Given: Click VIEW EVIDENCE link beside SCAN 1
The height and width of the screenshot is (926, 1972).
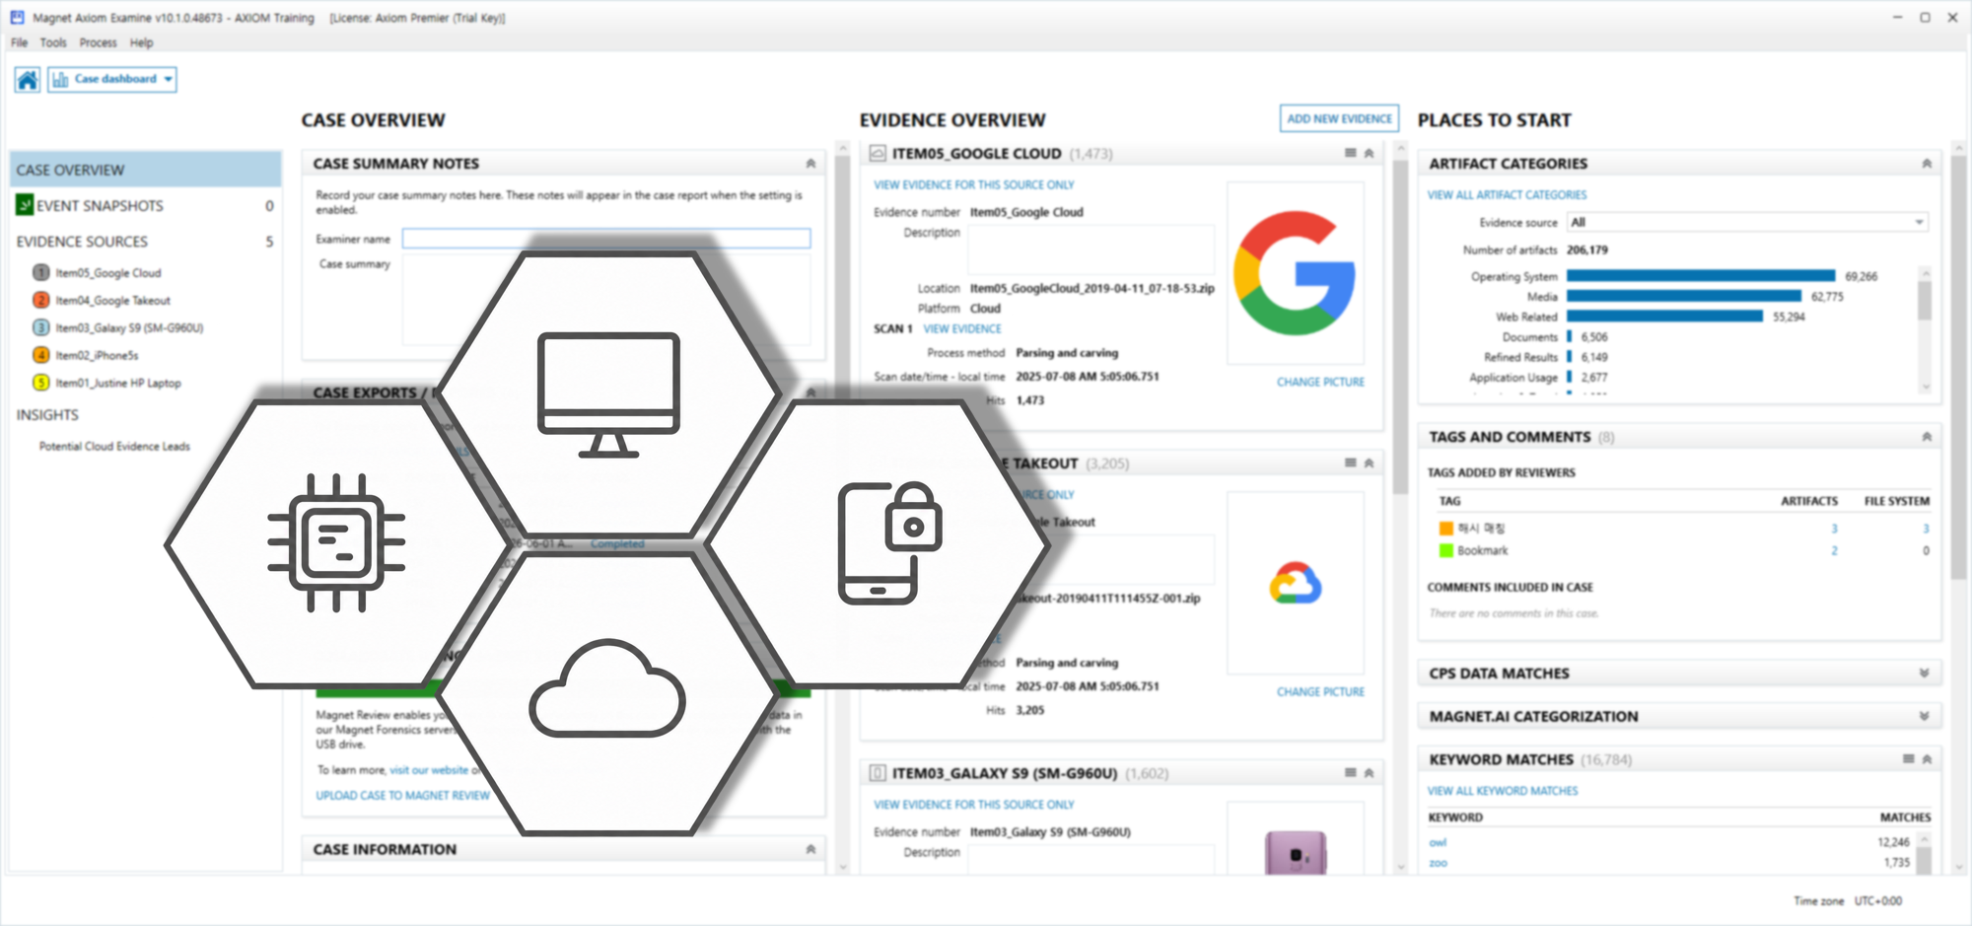Looking at the screenshot, I should [x=962, y=329].
